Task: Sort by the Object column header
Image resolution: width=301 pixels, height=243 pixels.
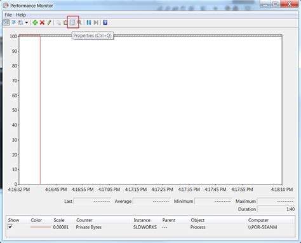Action: 197,220
